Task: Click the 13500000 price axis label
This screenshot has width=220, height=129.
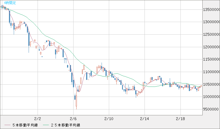Action: coord(212,9)
